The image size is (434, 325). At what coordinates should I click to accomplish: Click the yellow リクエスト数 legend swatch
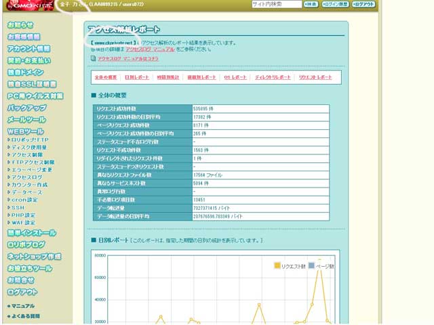pyautogui.click(x=277, y=266)
